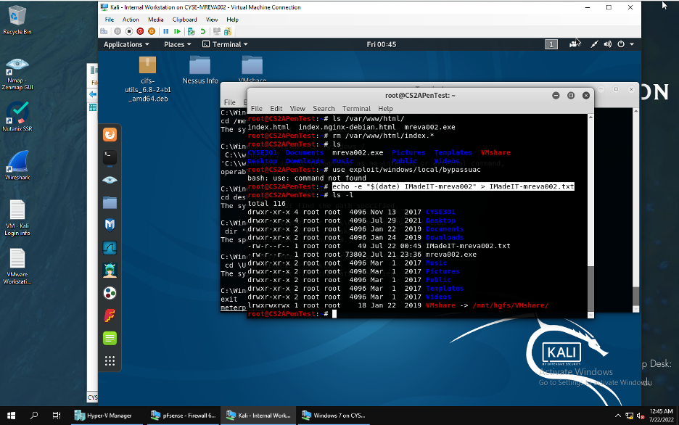Viewport: 679px width, 425px height.
Task: Open the Edit menu in the terminal
Action: 276,108
